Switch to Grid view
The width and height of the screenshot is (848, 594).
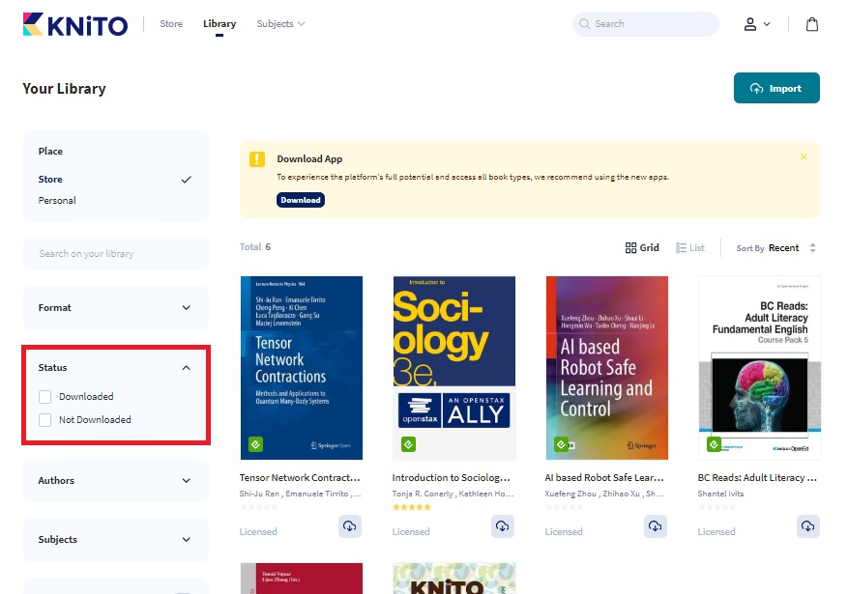tap(642, 248)
